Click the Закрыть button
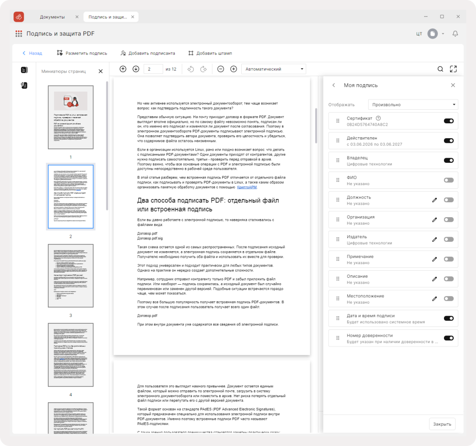The image size is (476, 446). click(442, 424)
